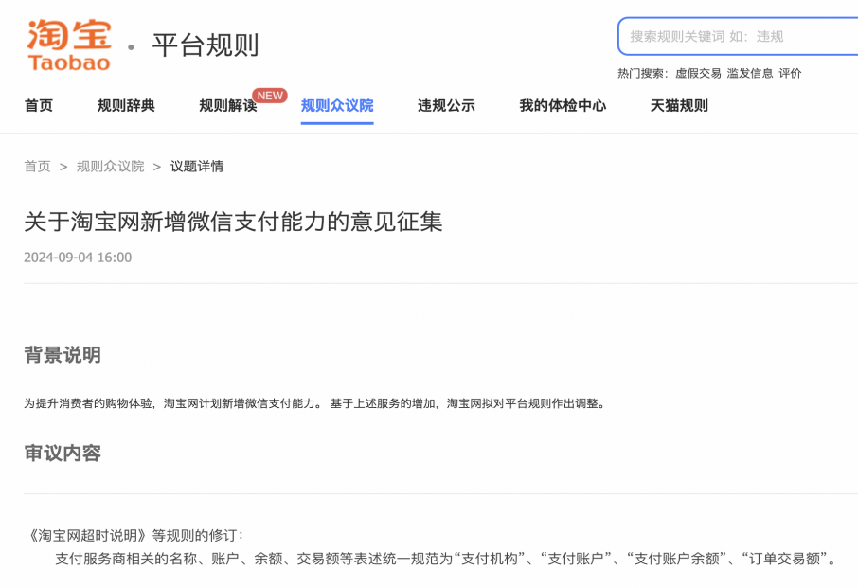Viewport: 858px width, 588px height.
Task: Click the 审议内容 section heading
Action: tap(63, 453)
